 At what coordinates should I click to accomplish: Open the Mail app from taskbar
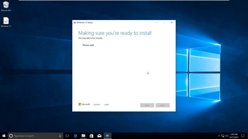pyautogui.click(x=99, y=136)
